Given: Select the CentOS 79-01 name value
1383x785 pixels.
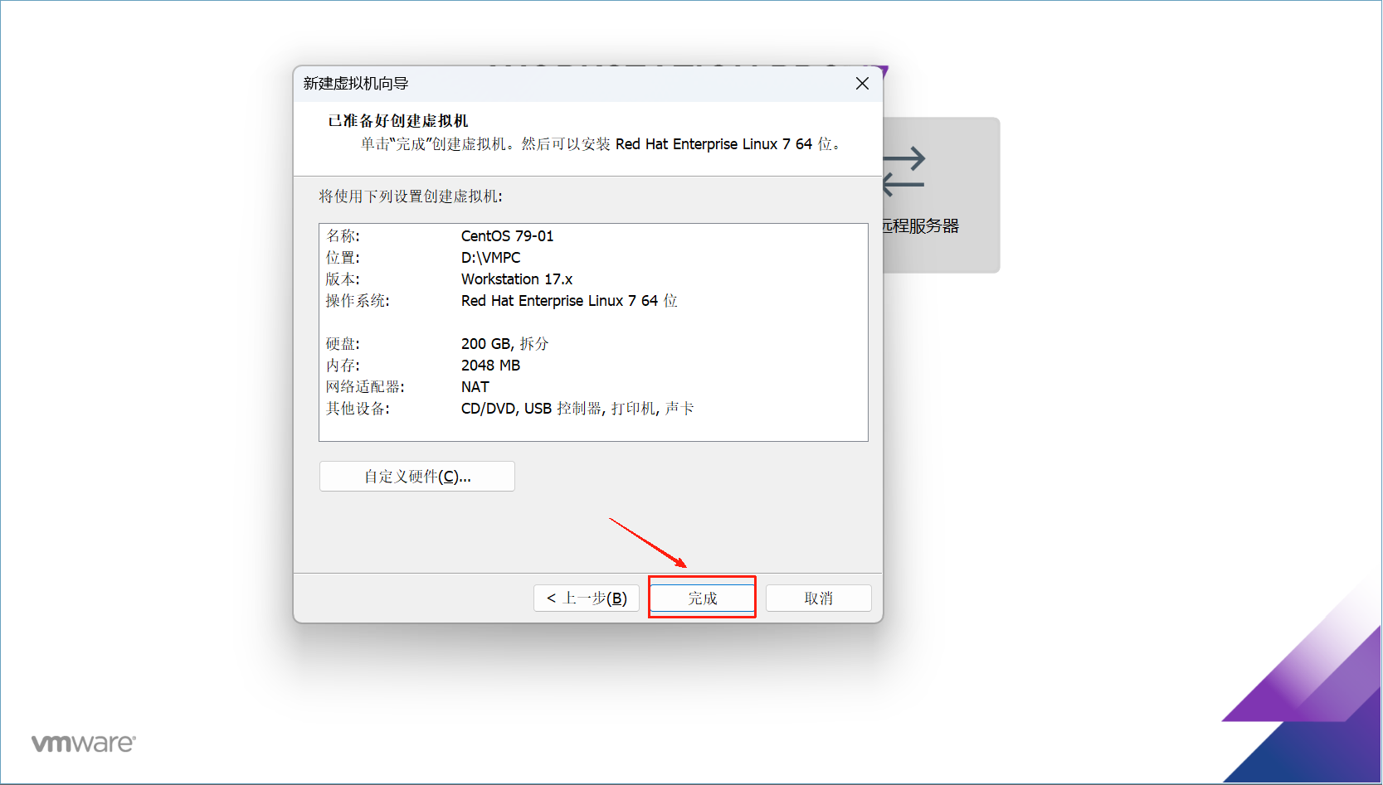Looking at the screenshot, I should click(x=507, y=236).
